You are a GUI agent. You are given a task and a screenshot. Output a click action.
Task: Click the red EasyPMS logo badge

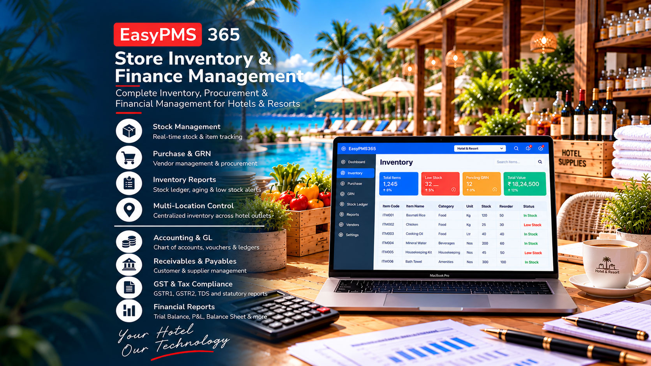click(x=158, y=35)
